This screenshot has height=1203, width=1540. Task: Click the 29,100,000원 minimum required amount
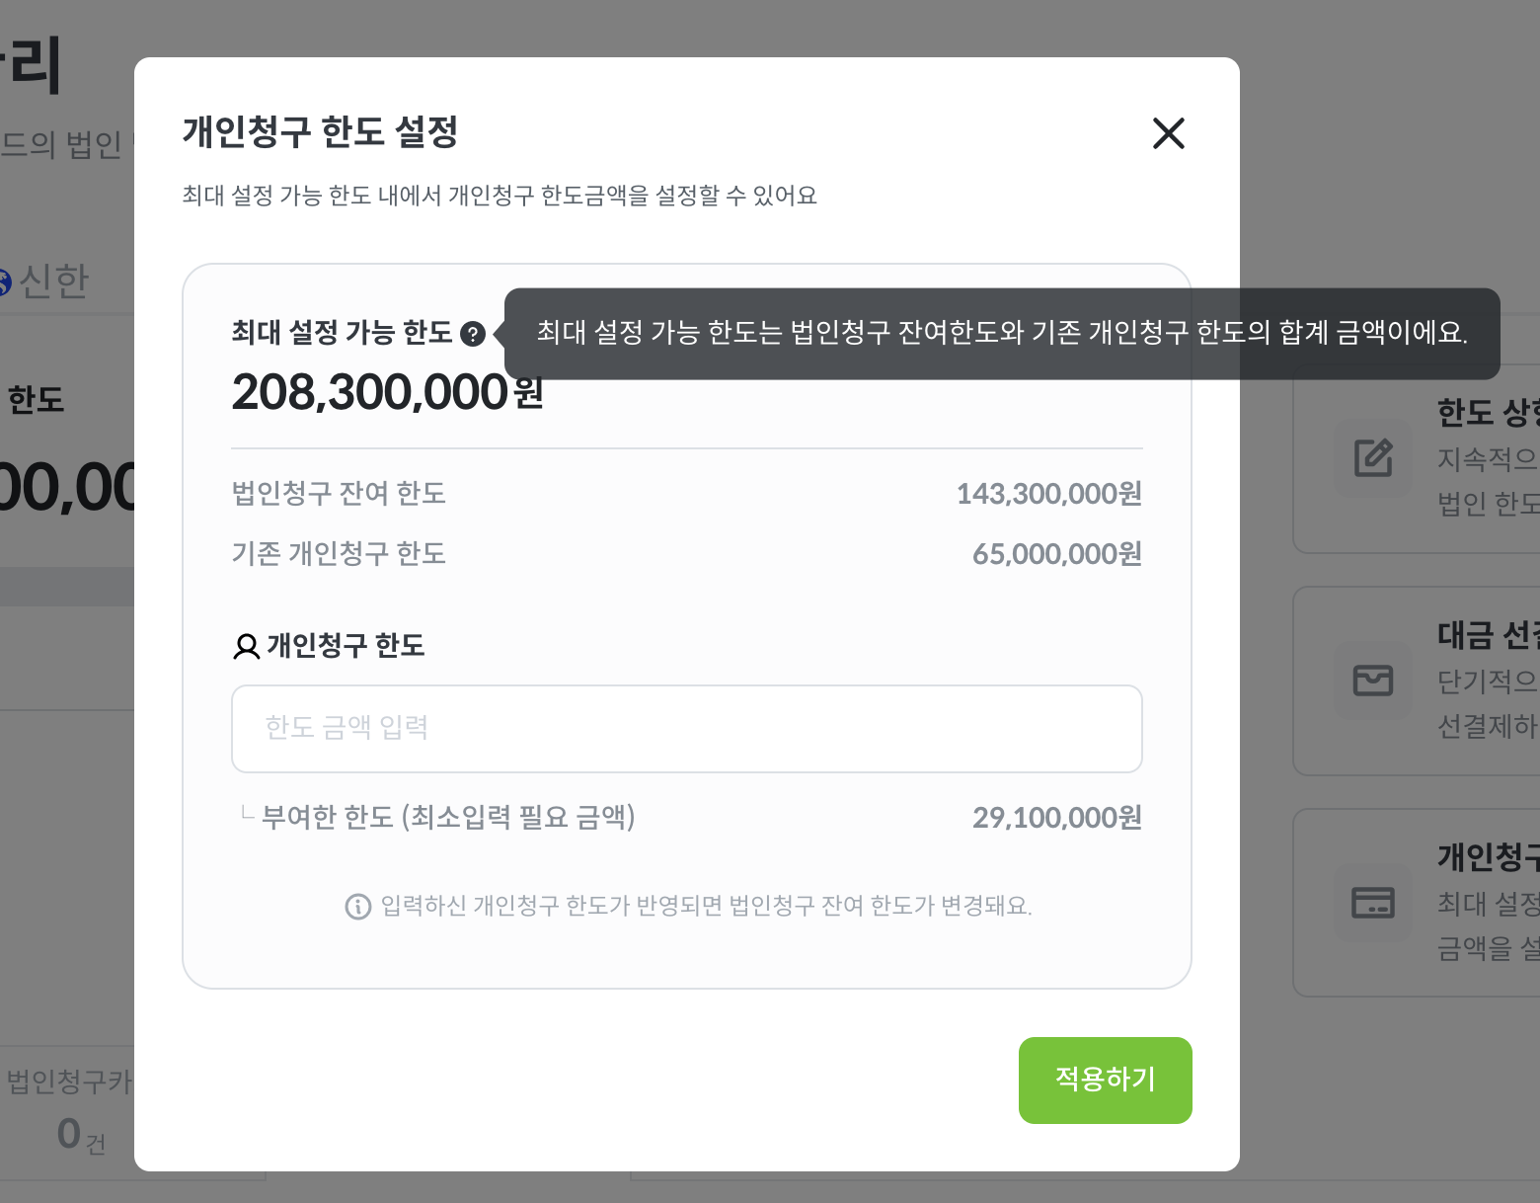click(x=1056, y=818)
